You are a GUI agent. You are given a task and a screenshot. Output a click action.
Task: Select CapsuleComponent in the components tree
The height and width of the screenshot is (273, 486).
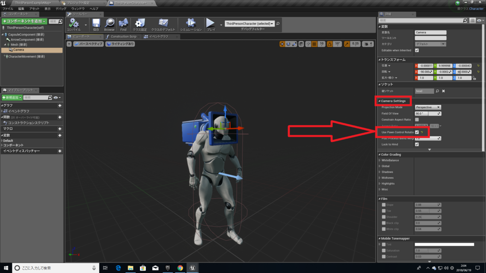[26, 35]
